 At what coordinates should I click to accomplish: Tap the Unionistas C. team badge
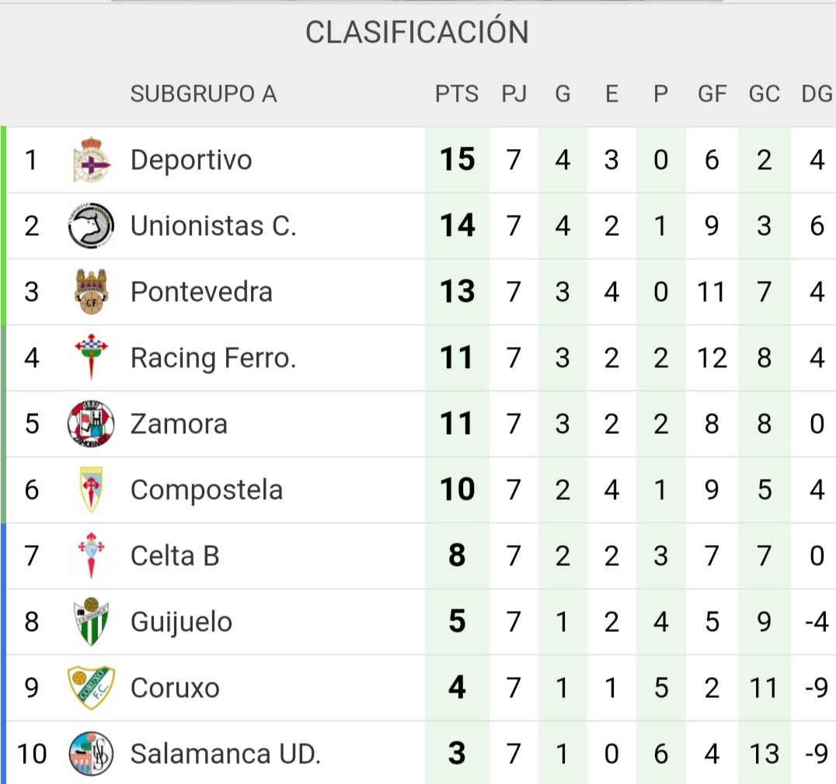pyautogui.click(x=92, y=226)
